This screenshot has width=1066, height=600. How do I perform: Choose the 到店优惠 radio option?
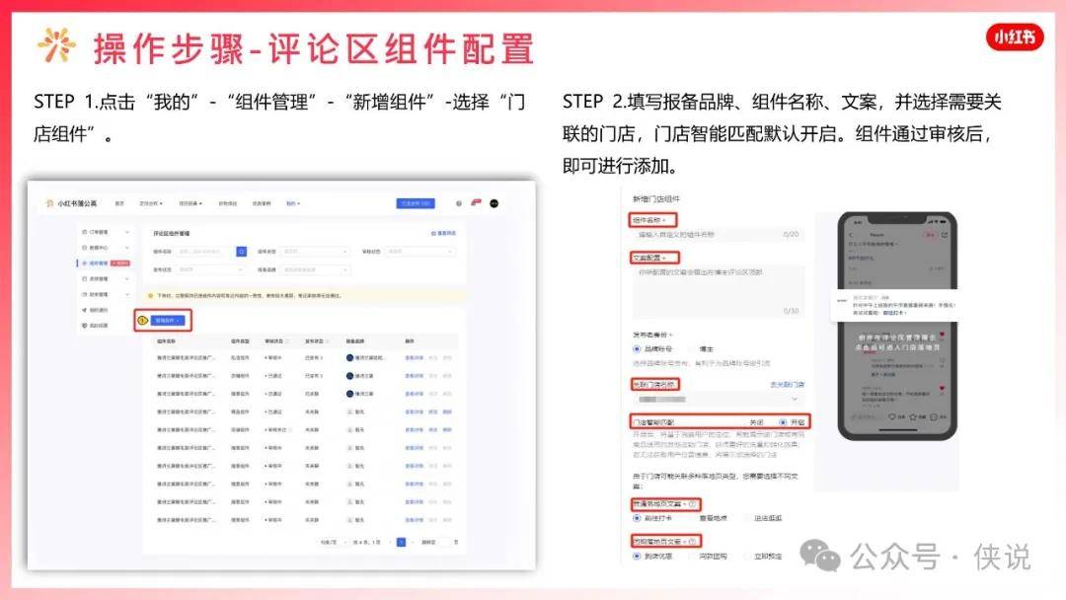(637, 556)
